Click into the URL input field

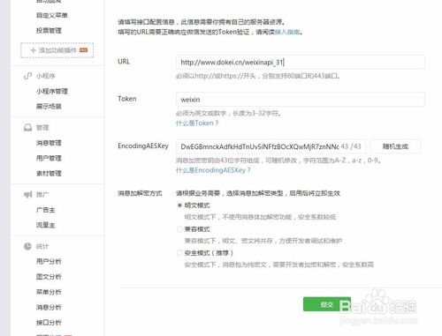[x=301, y=62]
